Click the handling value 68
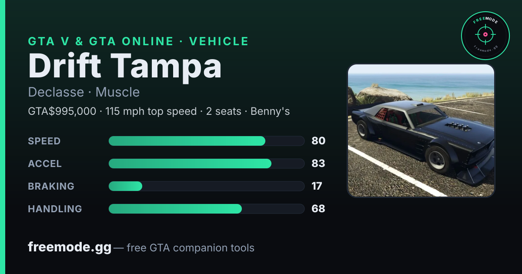522x274 pixels. [x=318, y=209]
